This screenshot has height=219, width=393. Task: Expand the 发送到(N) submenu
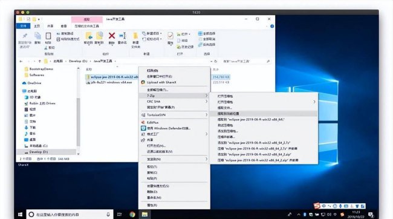coord(206,159)
